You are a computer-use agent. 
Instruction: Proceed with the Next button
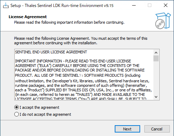(127, 129)
